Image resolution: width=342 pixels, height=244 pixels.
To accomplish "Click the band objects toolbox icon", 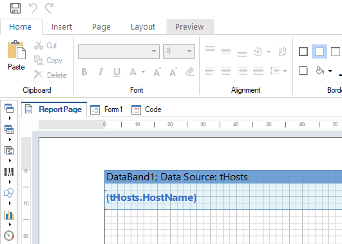I will (x=9, y=108).
